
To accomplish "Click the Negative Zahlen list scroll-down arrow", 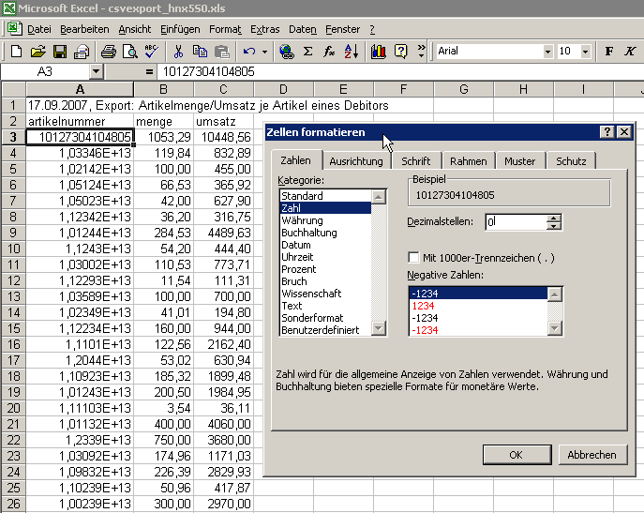I will point(554,328).
